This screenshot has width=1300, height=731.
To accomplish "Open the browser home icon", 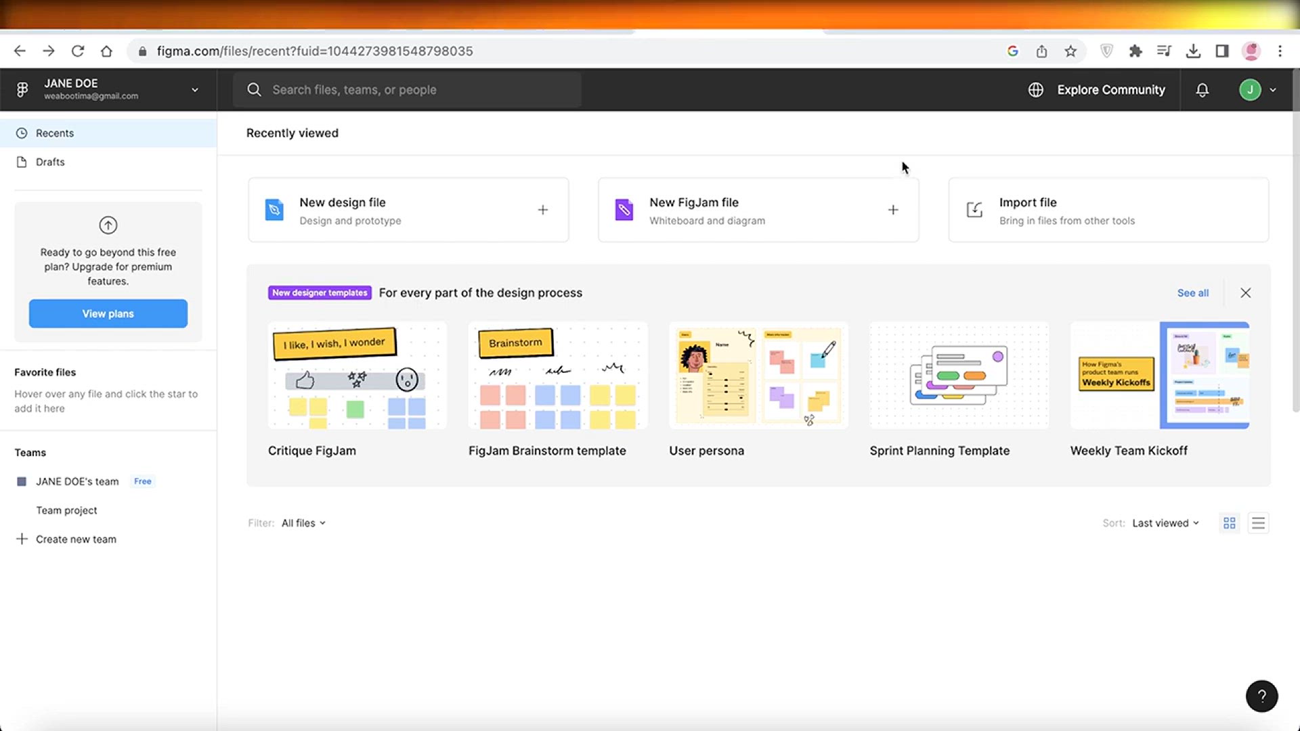I will point(106,51).
